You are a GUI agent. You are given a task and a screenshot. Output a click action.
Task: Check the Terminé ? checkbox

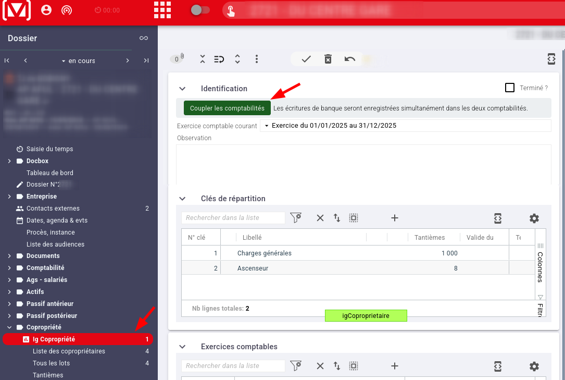[x=509, y=88]
